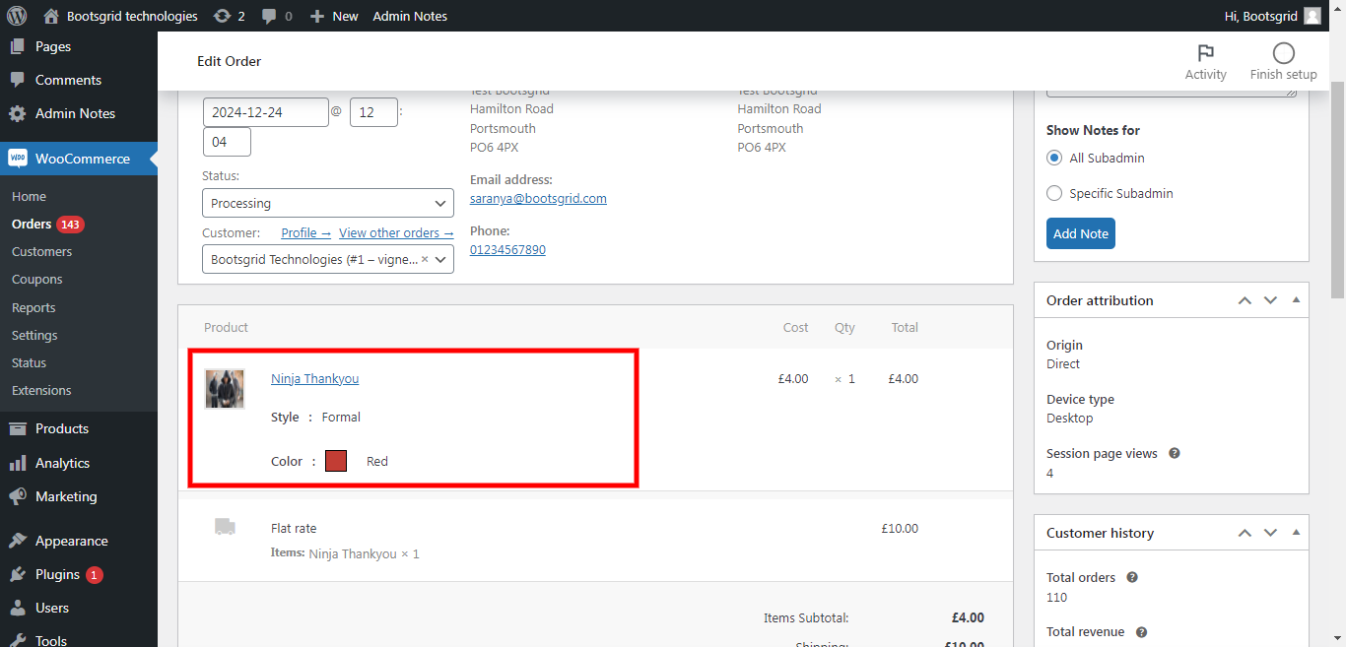
Task: Open the comments bubble icon in admin bar
Action: point(268,17)
